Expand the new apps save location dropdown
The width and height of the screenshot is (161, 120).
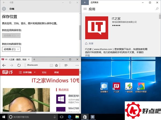pos(11,35)
